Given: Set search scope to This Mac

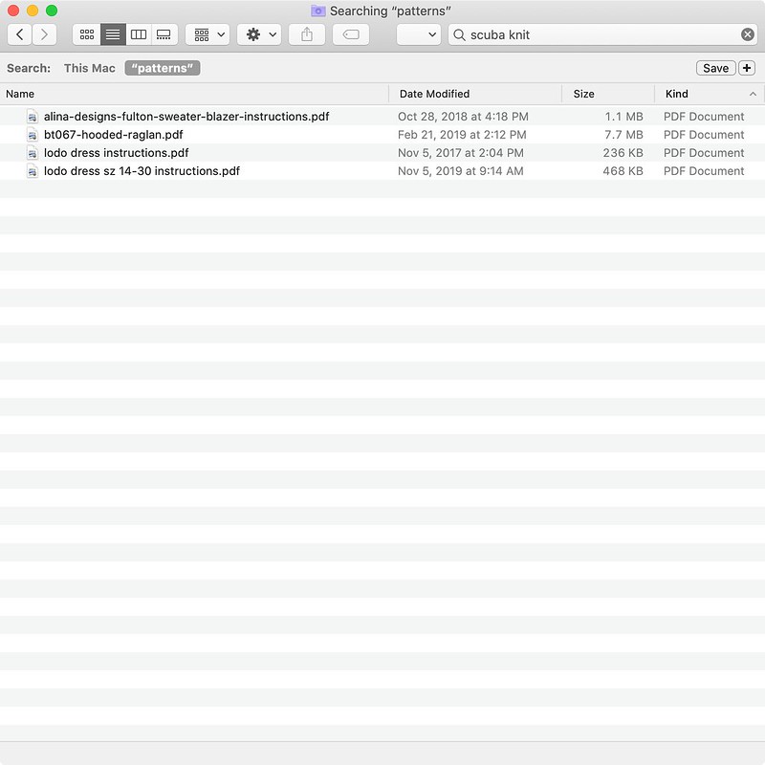Looking at the screenshot, I should tap(90, 68).
